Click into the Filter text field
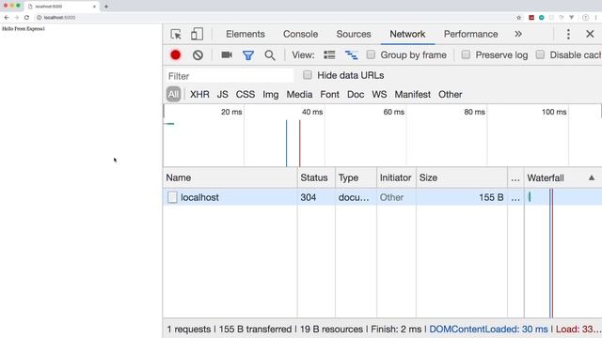Screen dimensions: 602x338 (x=230, y=76)
